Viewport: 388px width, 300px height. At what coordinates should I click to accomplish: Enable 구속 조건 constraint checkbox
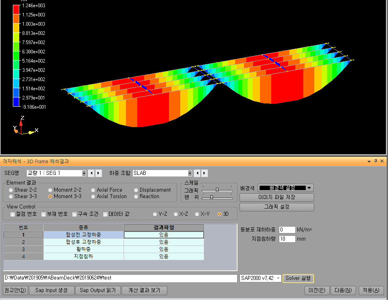(x=74, y=214)
